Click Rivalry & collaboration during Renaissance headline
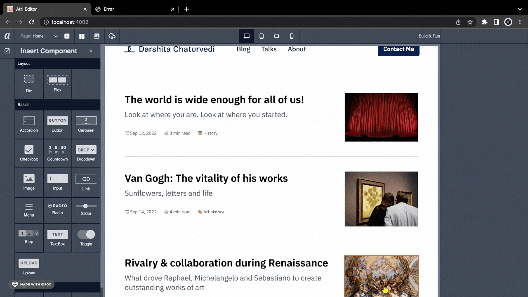The image size is (528, 297). pyautogui.click(x=226, y=263)
